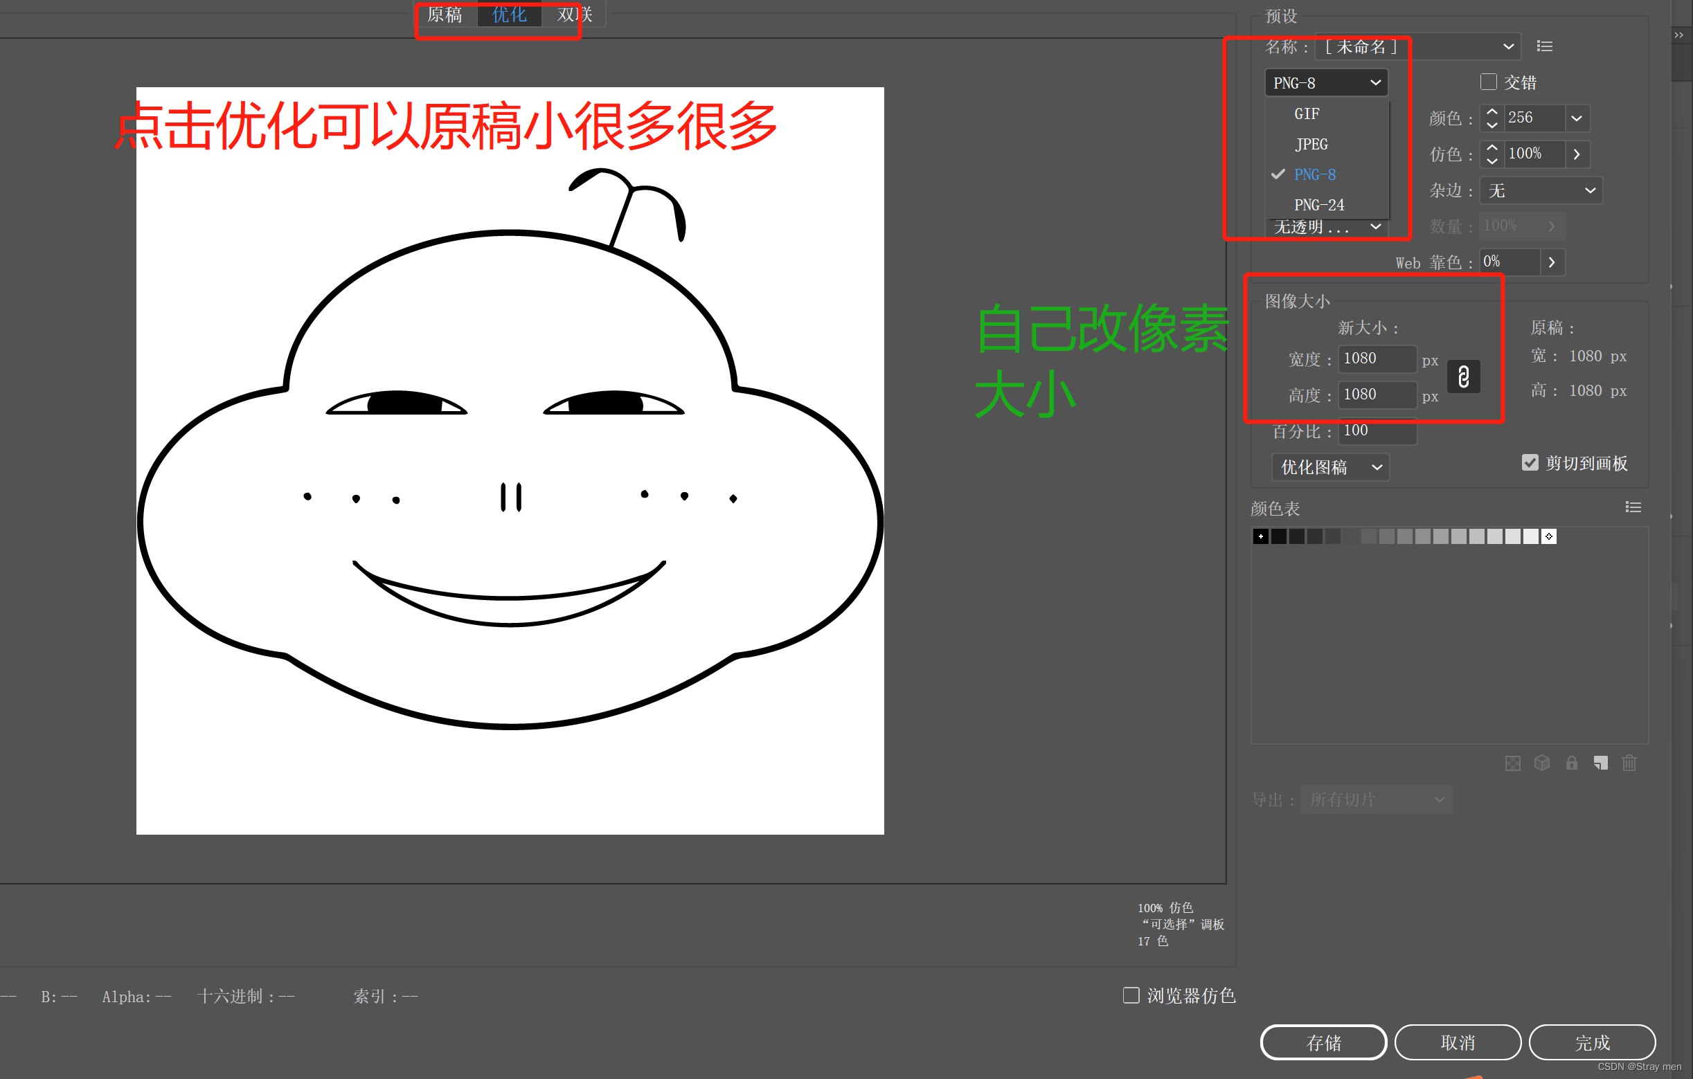Switch to the 原稿 tab
This screenshot has height=1079, width=1693.
(445, 14)
